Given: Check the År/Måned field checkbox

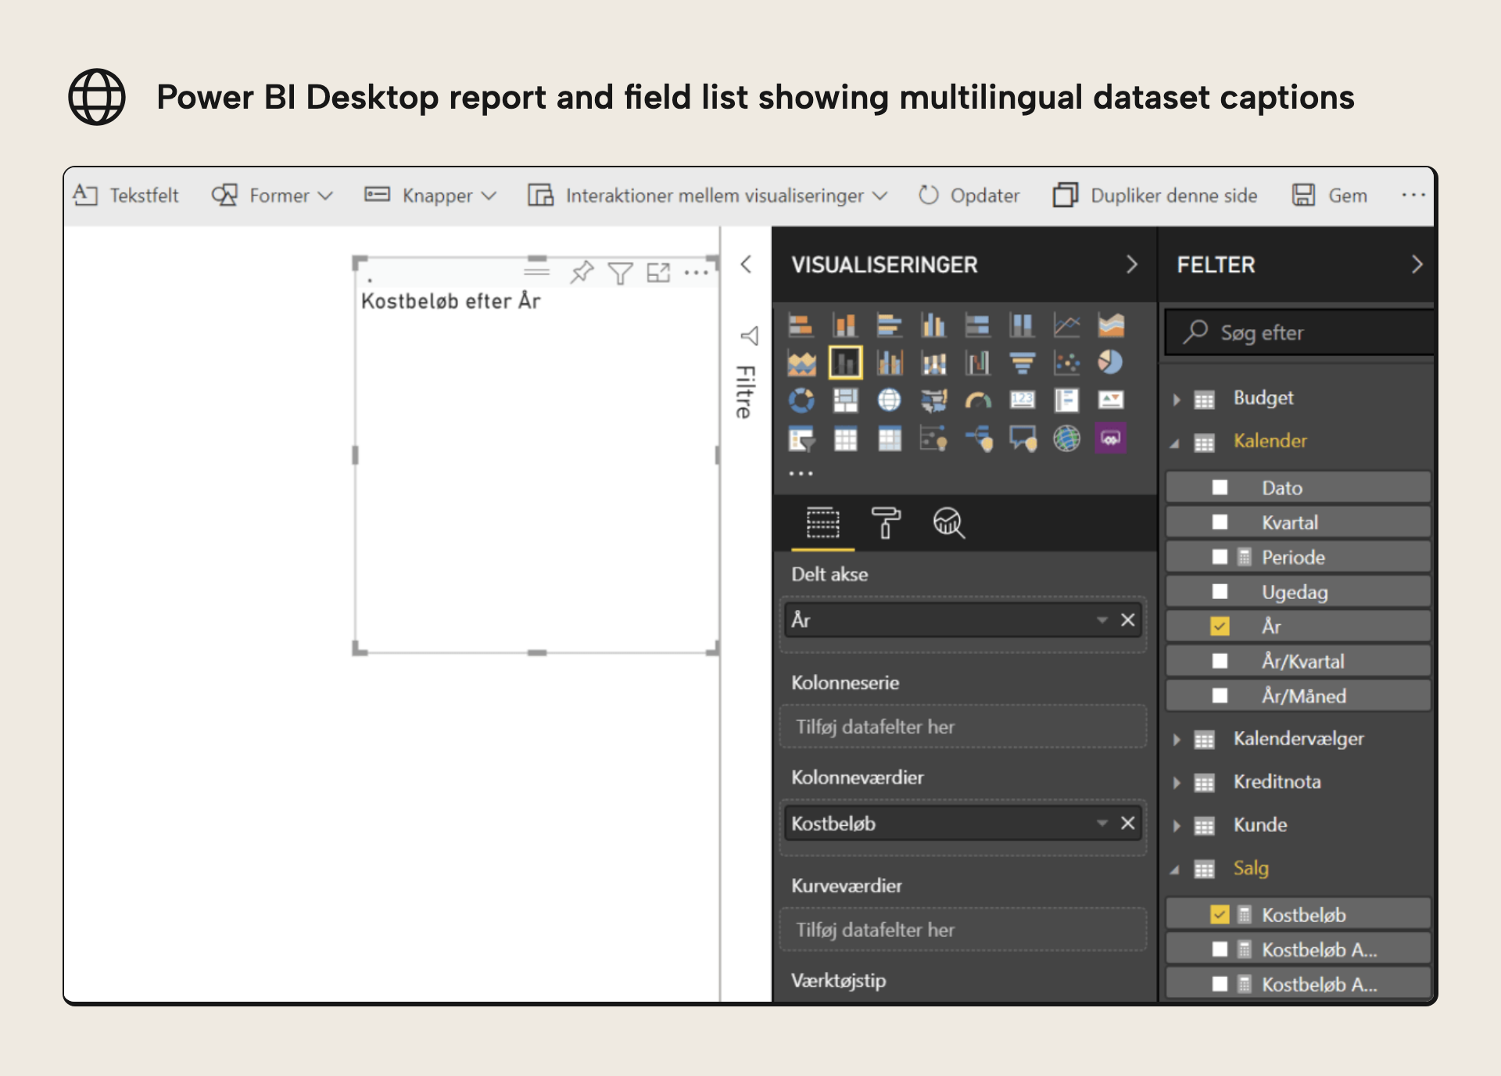Looking at the screenshot, I should point(1220,695).
